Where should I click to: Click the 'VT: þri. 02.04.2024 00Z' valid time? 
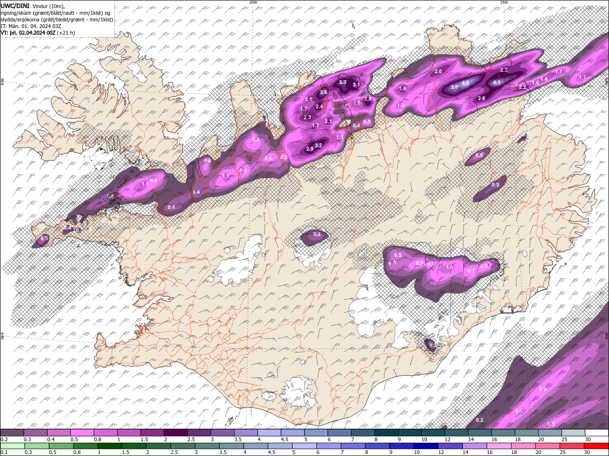tap(28, 33)
